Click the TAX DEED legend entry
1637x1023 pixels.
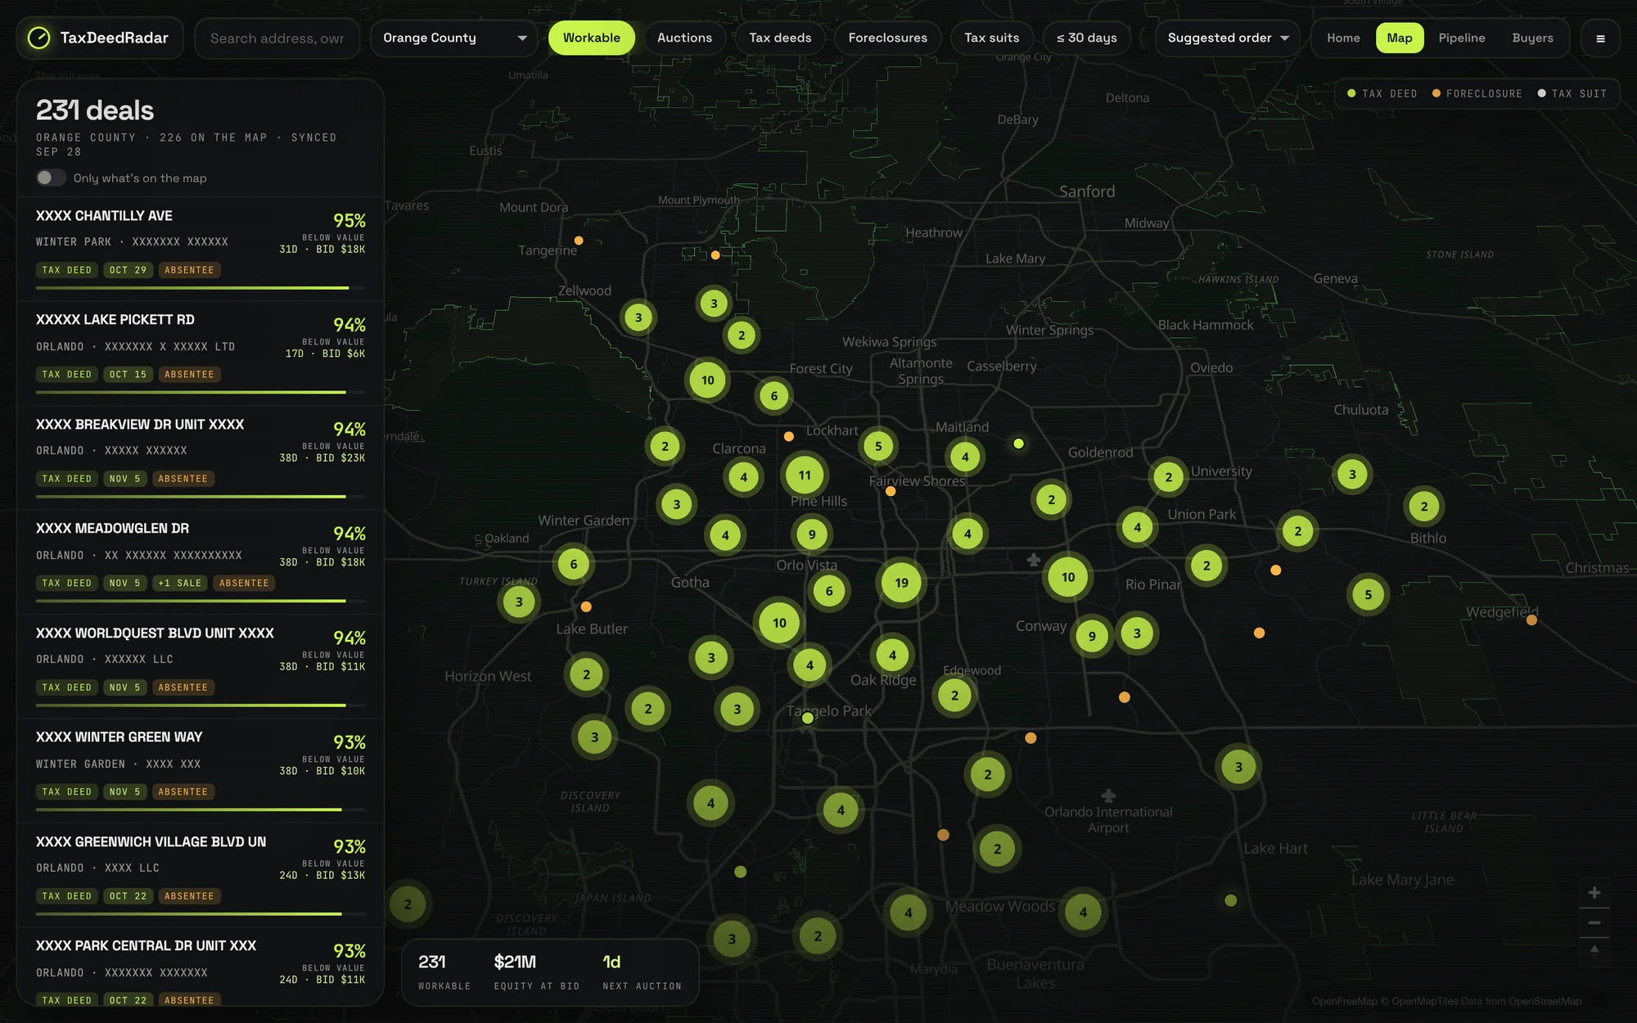1382,93
